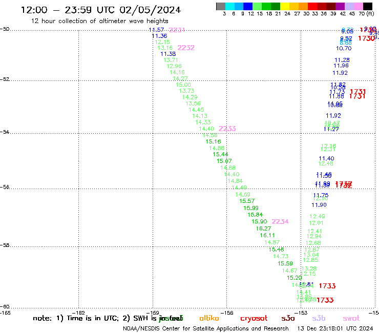
Task: Click the dark red 's3a' satellite label
Action: (288, 319)
